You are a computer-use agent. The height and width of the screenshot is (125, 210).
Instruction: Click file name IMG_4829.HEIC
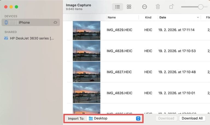point(119,30)
